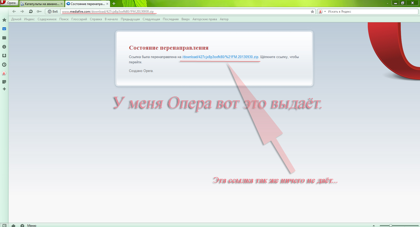The image size is (420, 227).
Task: Select the Состояние перенапра... tab
Action: point(87,4)
